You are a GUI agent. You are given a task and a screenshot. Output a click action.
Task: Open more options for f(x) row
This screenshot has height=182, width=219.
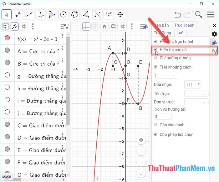coord(63,36)
